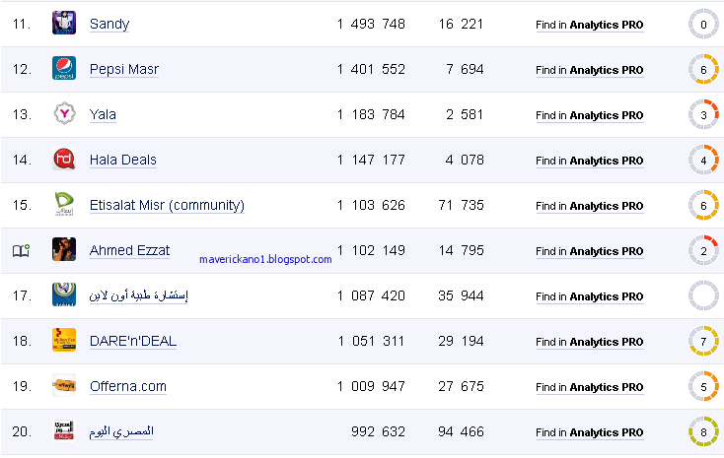
Task: Click the score circle showing 0 for Sandy
Action: click(x=703, y=24)
